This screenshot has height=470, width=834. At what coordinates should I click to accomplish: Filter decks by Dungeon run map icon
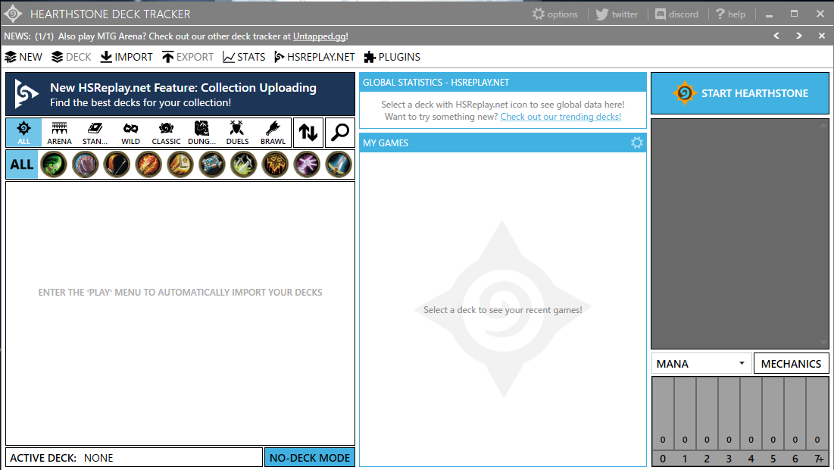201,133
